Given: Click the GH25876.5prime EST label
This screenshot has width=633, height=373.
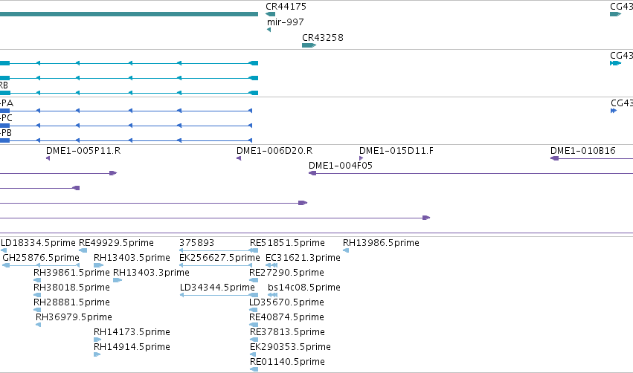Looking at the screenshot, I should click(41, 258).
